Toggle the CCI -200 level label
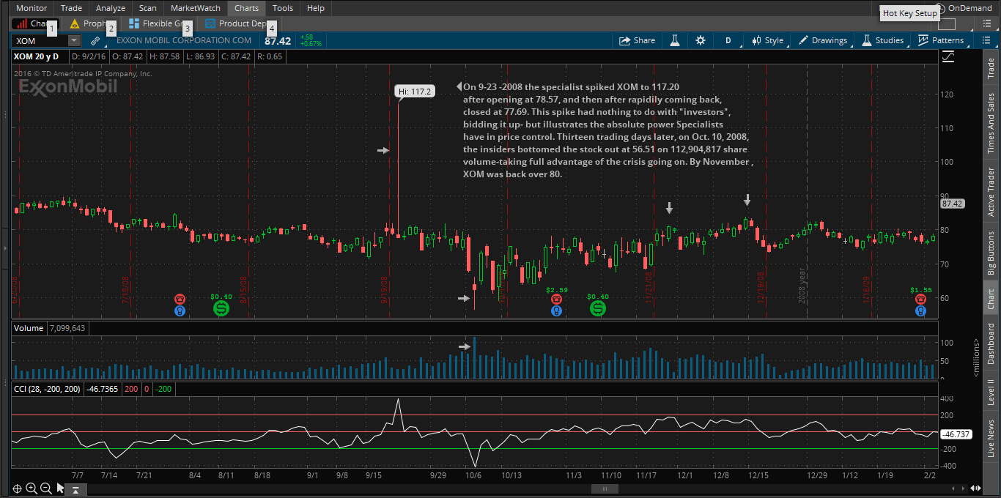Image resolution: width=1001 pixels, height=498 pixels. tap(164, 389)
